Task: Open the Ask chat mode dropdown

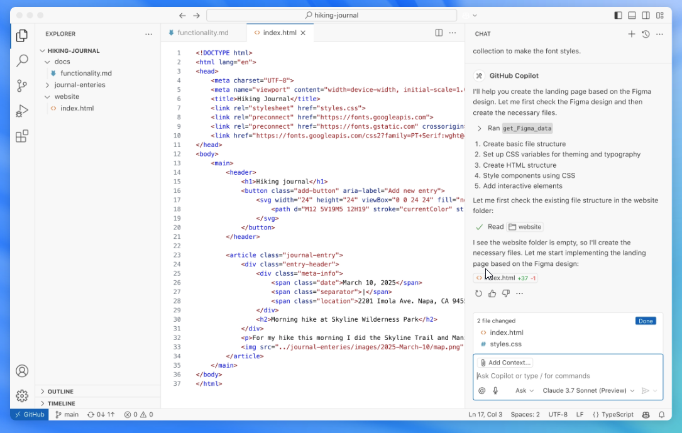Action: [x=525, y=390]
